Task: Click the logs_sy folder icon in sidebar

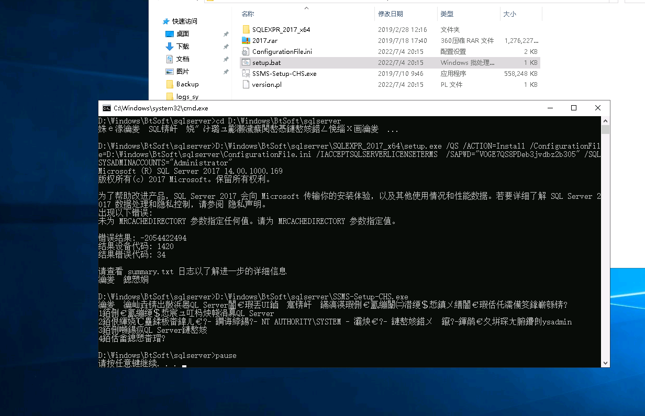Action: tap(170, 96)
